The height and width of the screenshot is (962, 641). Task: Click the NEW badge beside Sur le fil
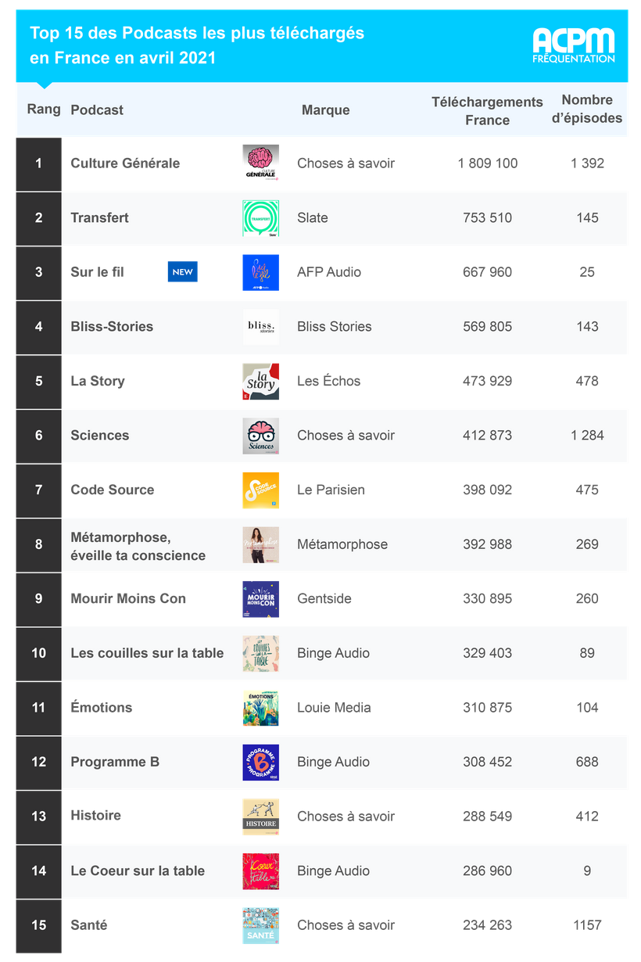pos(182,272)
